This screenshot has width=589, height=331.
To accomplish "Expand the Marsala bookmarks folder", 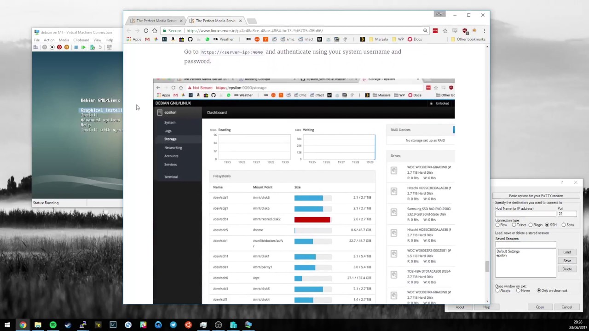I will [378, 40].
